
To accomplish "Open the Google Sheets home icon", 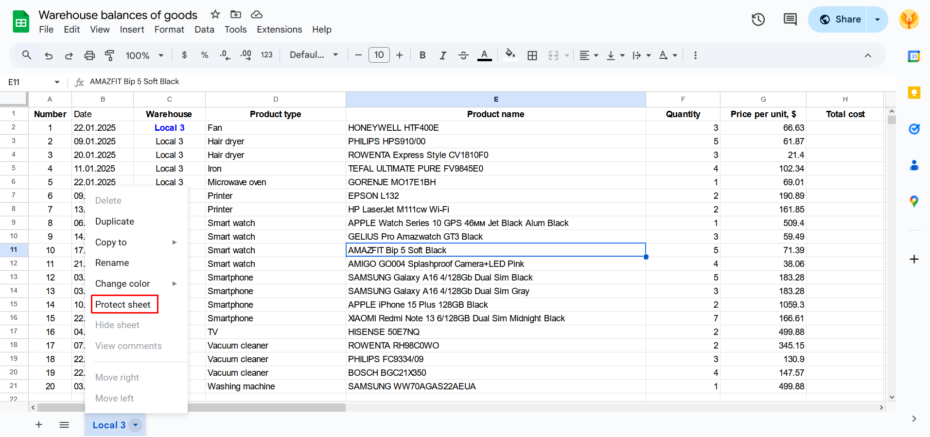I will 21,22.
